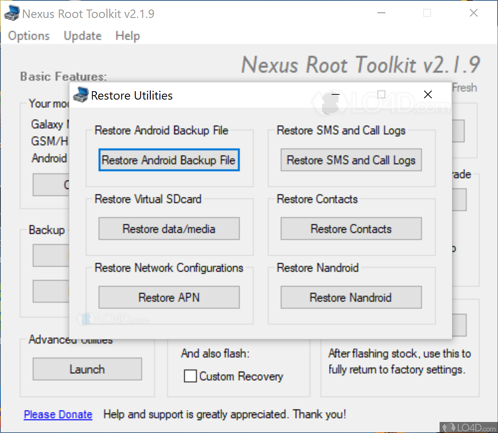Click the Restore Contacts group label

click(x=317, y=199)
